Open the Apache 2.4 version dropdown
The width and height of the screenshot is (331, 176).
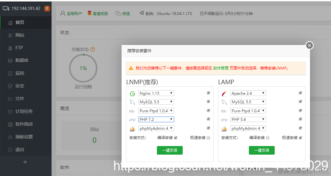(x=248, y=93)
